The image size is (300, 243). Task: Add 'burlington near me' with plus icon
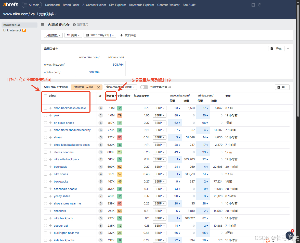(x=50, y=233)
